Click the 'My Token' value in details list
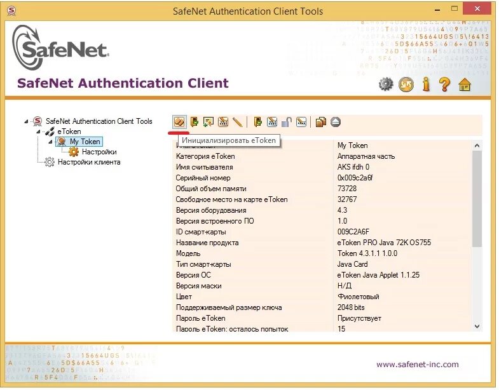The width and height of the screenshot is (499, 390). pyautogui.click(x=352, y=145)
